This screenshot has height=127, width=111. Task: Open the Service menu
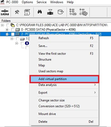[41, 2]
